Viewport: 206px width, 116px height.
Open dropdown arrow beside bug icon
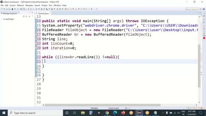click(15, 9)
